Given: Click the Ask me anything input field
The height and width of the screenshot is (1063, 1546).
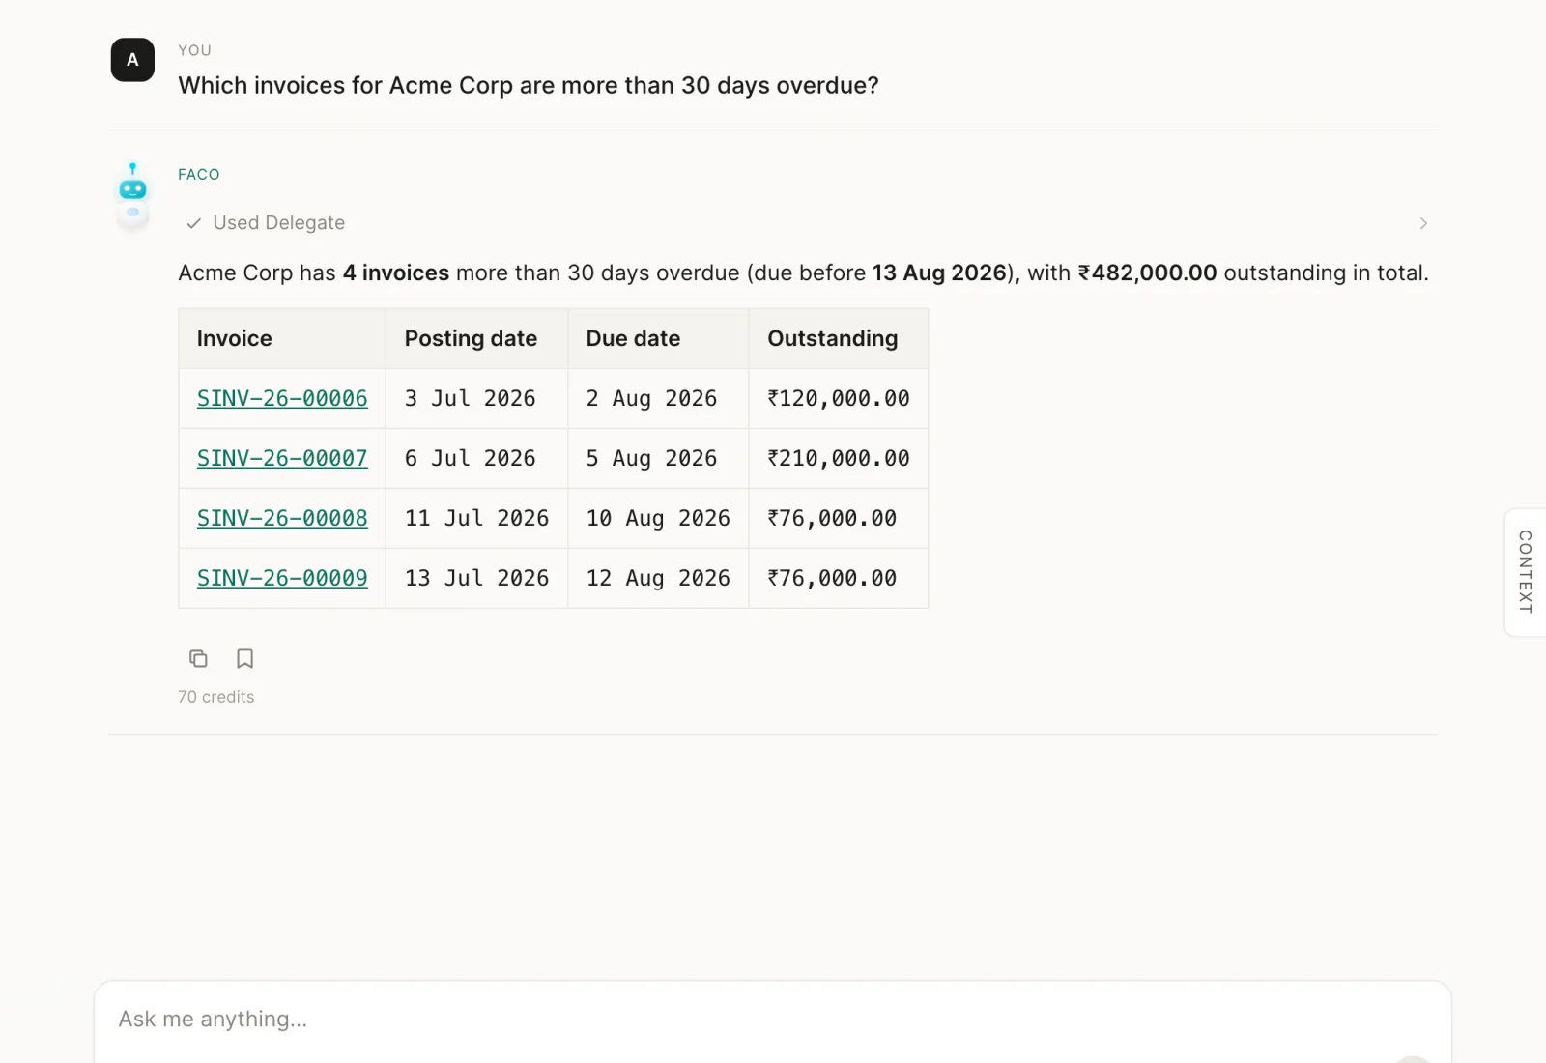Looking at the screenshot, I should pos(773,1020).
